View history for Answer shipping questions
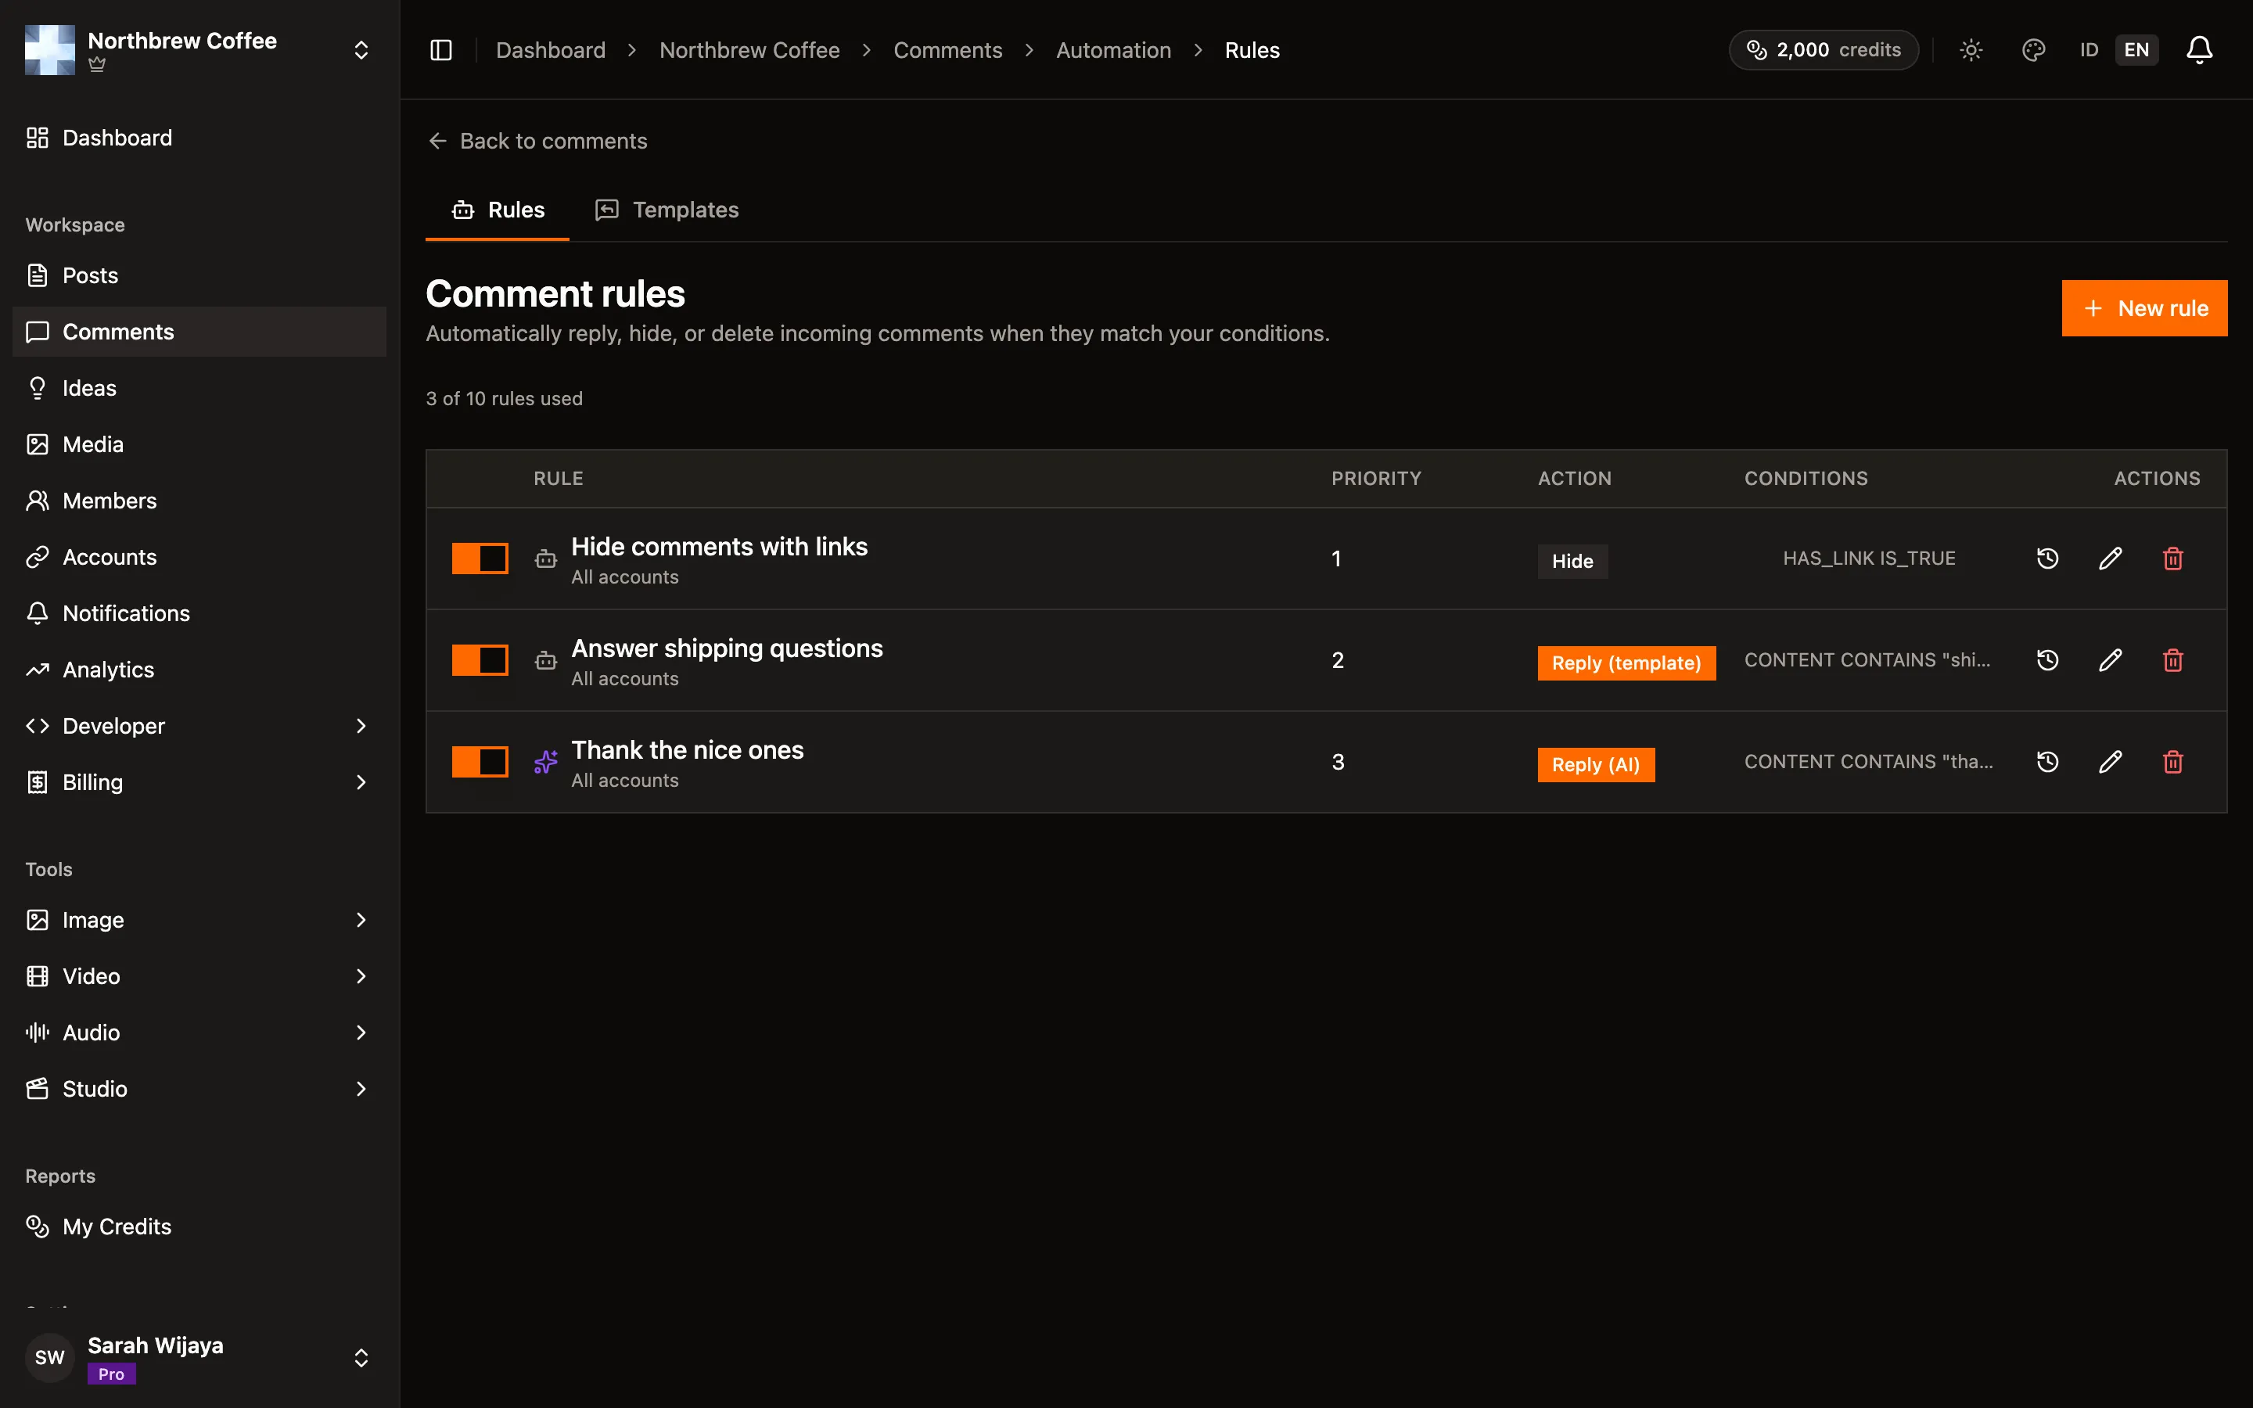Viewport: 2253px width, 1408px height. (x=2047, y=660)
